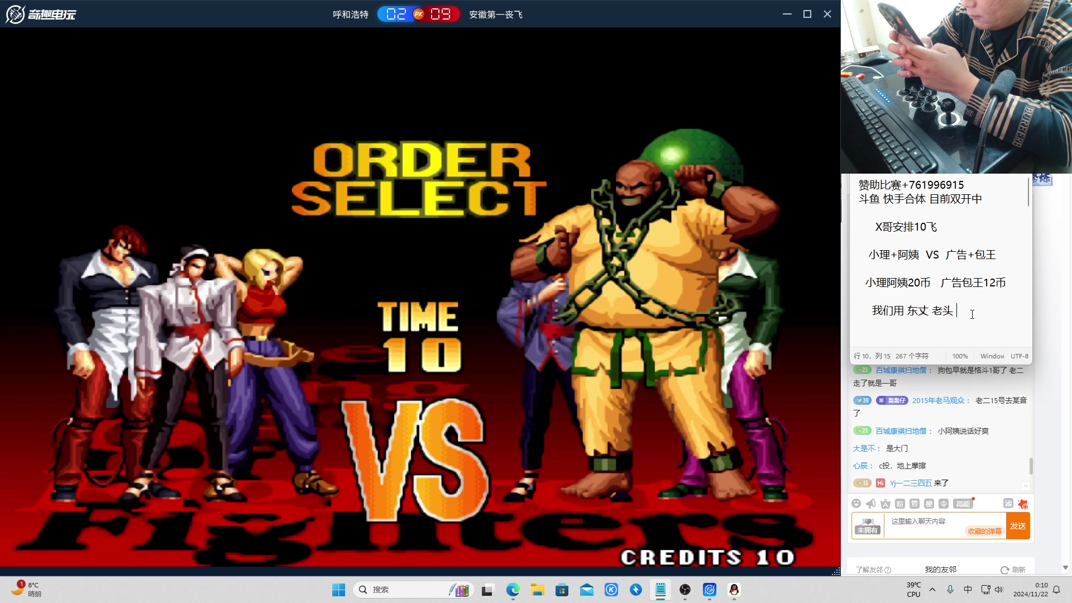
Task: Open 收藏的弹幕 saved danmaku
Action: [x=985, y=531]
